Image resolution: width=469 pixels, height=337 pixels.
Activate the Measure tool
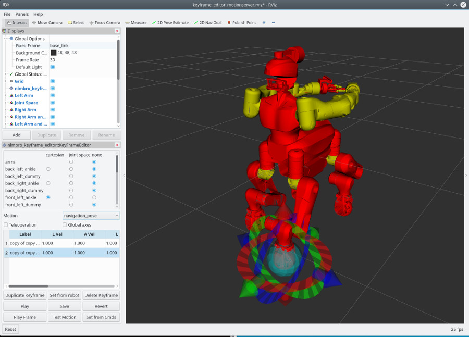point(136,23)
